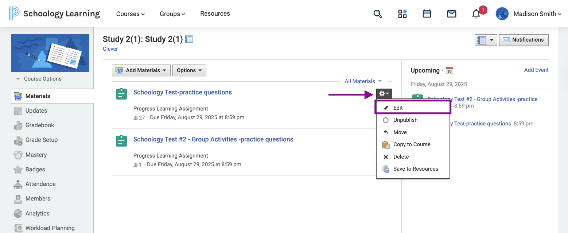This screenshot has width=568, height=233.
Task: Click the assignment icon for Schoology Test-practice questions
Action: click(121, 94)
